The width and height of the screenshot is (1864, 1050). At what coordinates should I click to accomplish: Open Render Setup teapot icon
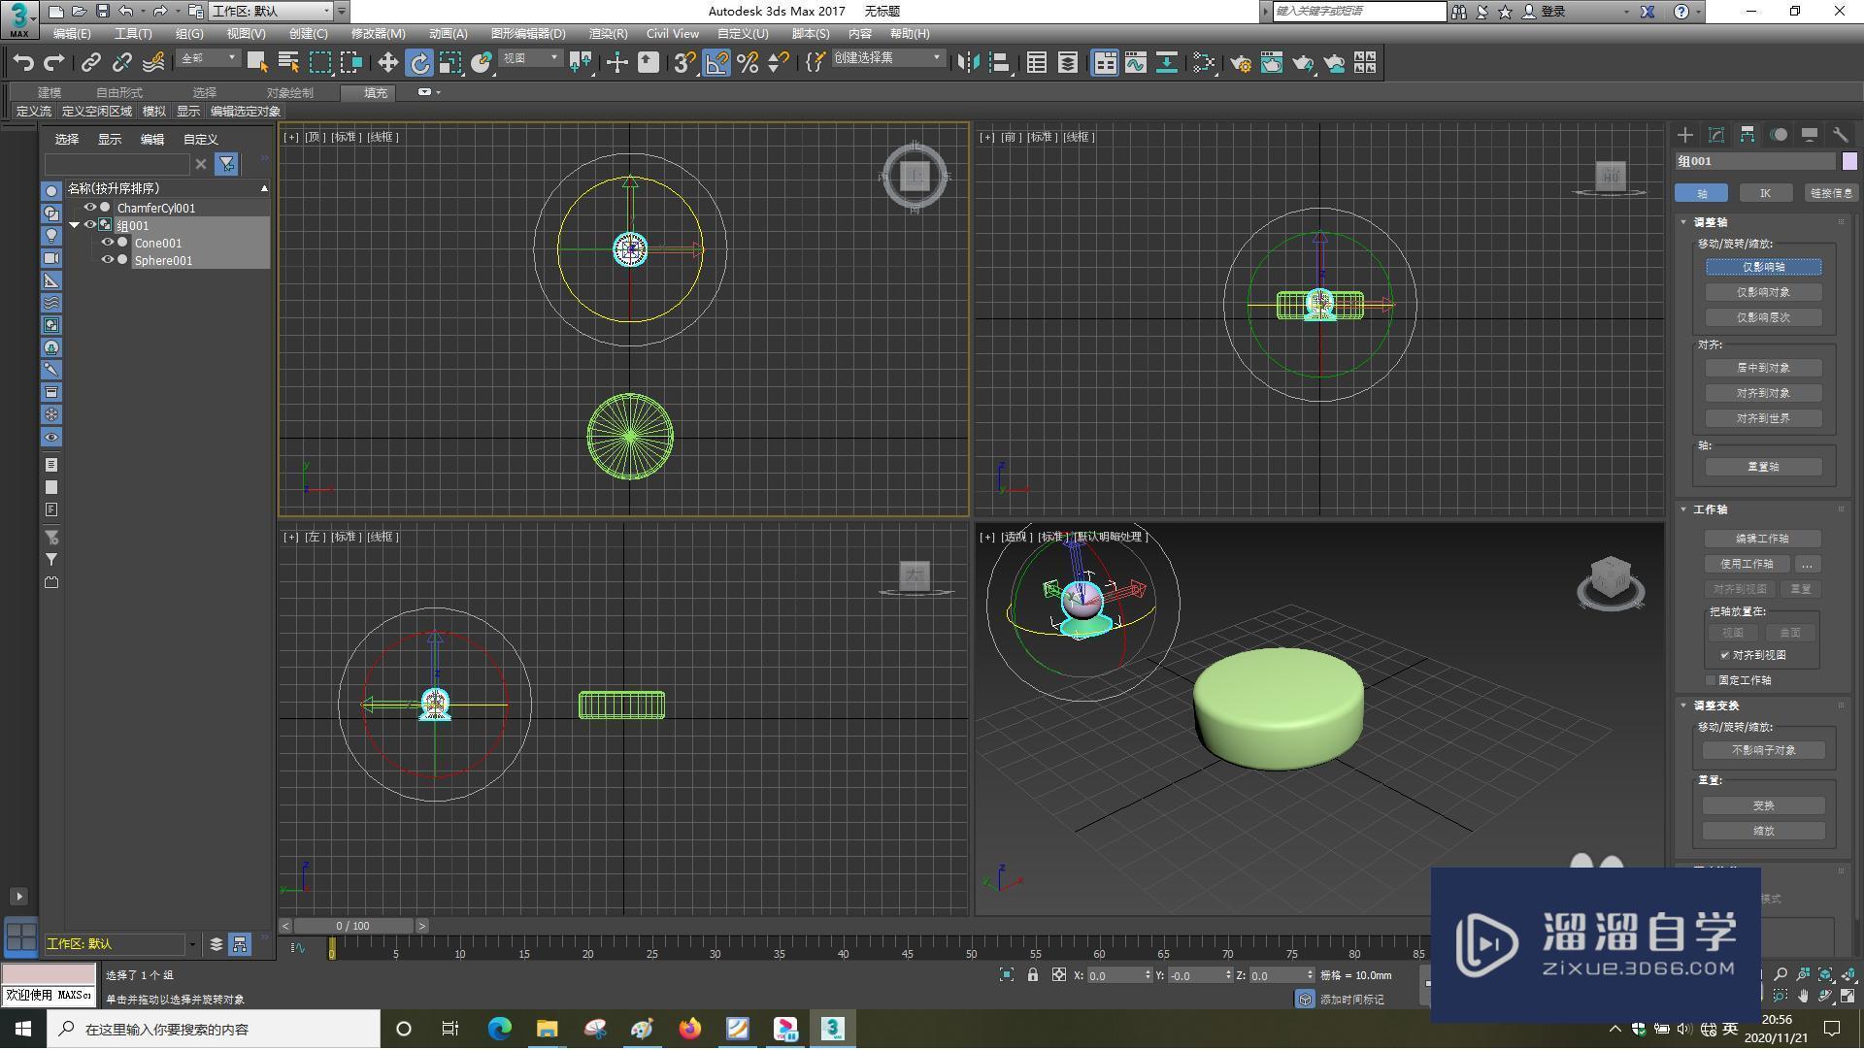[x=1241, y=63]
